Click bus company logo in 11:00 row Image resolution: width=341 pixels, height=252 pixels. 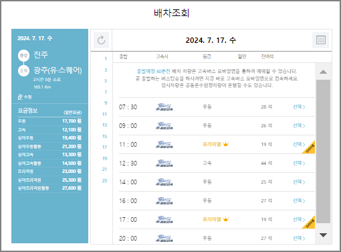(x=164, y=145)
